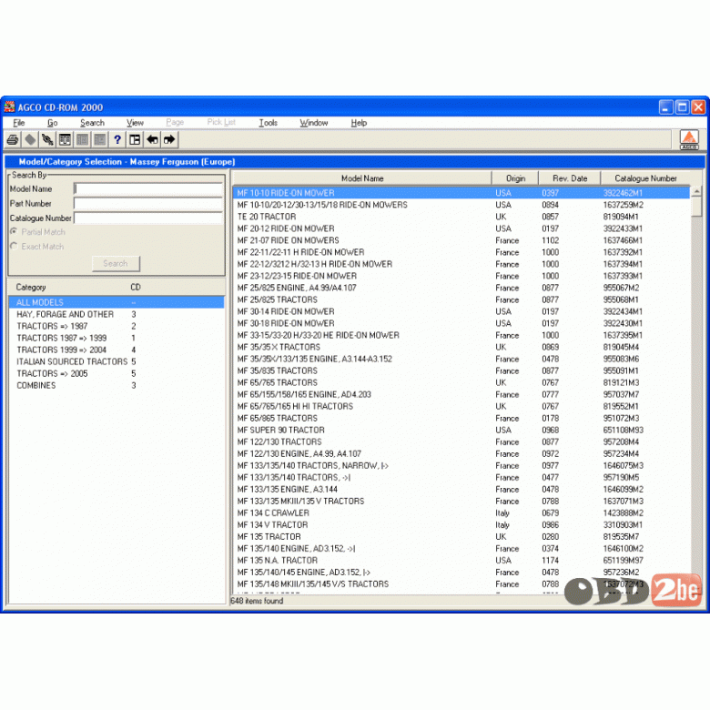Select the MF 10-10 RIDE-ON MOWER row

click(461, 193)
